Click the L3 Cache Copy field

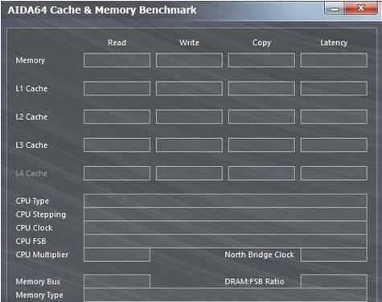pyautogui.click(x=261, y=145)
